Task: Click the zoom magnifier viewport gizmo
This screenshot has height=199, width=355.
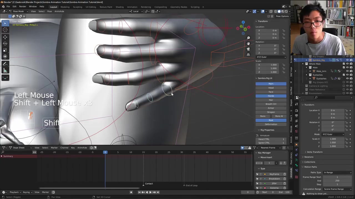Action: [248, 38]
